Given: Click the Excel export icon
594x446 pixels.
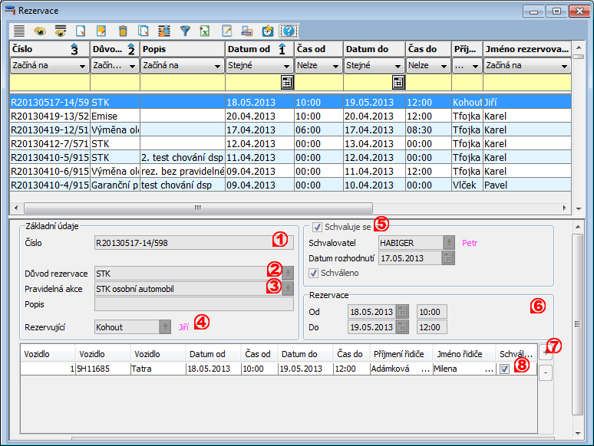Looking at the screenshot, I should click(x=206, y=31).
